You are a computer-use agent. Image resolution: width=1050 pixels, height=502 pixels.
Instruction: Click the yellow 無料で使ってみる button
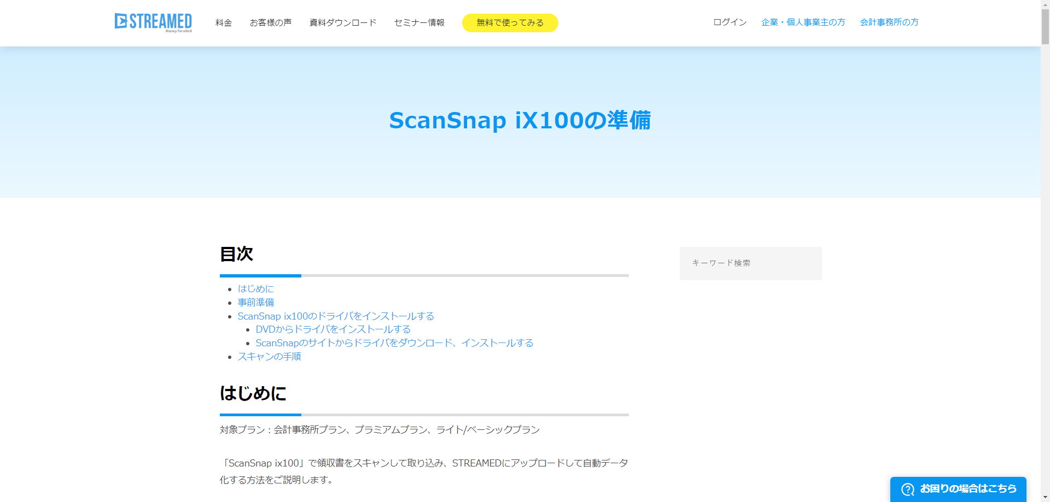click(x=510, y=23)
